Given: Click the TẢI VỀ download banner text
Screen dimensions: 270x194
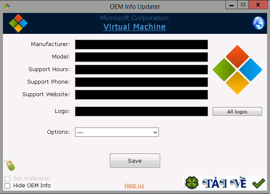Looking at the screenshot, I should pyautogui.click(x=224, y=183).
